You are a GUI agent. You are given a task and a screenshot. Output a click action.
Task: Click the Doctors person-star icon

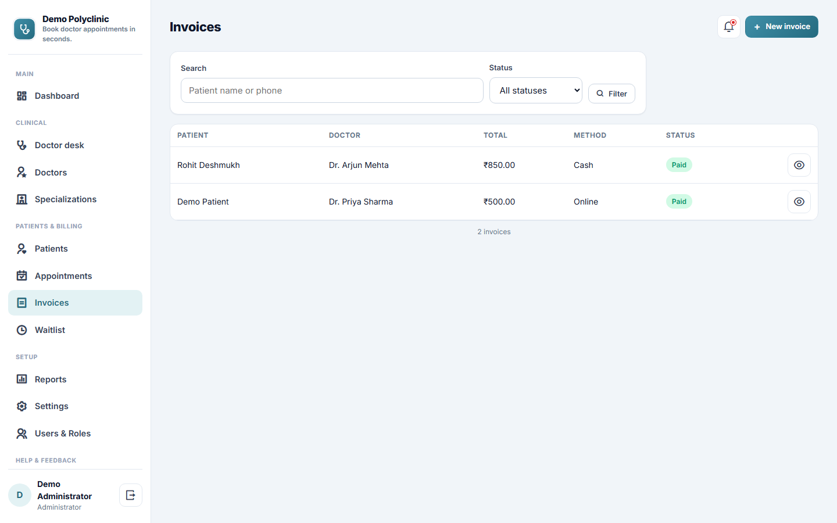[22, 173]
